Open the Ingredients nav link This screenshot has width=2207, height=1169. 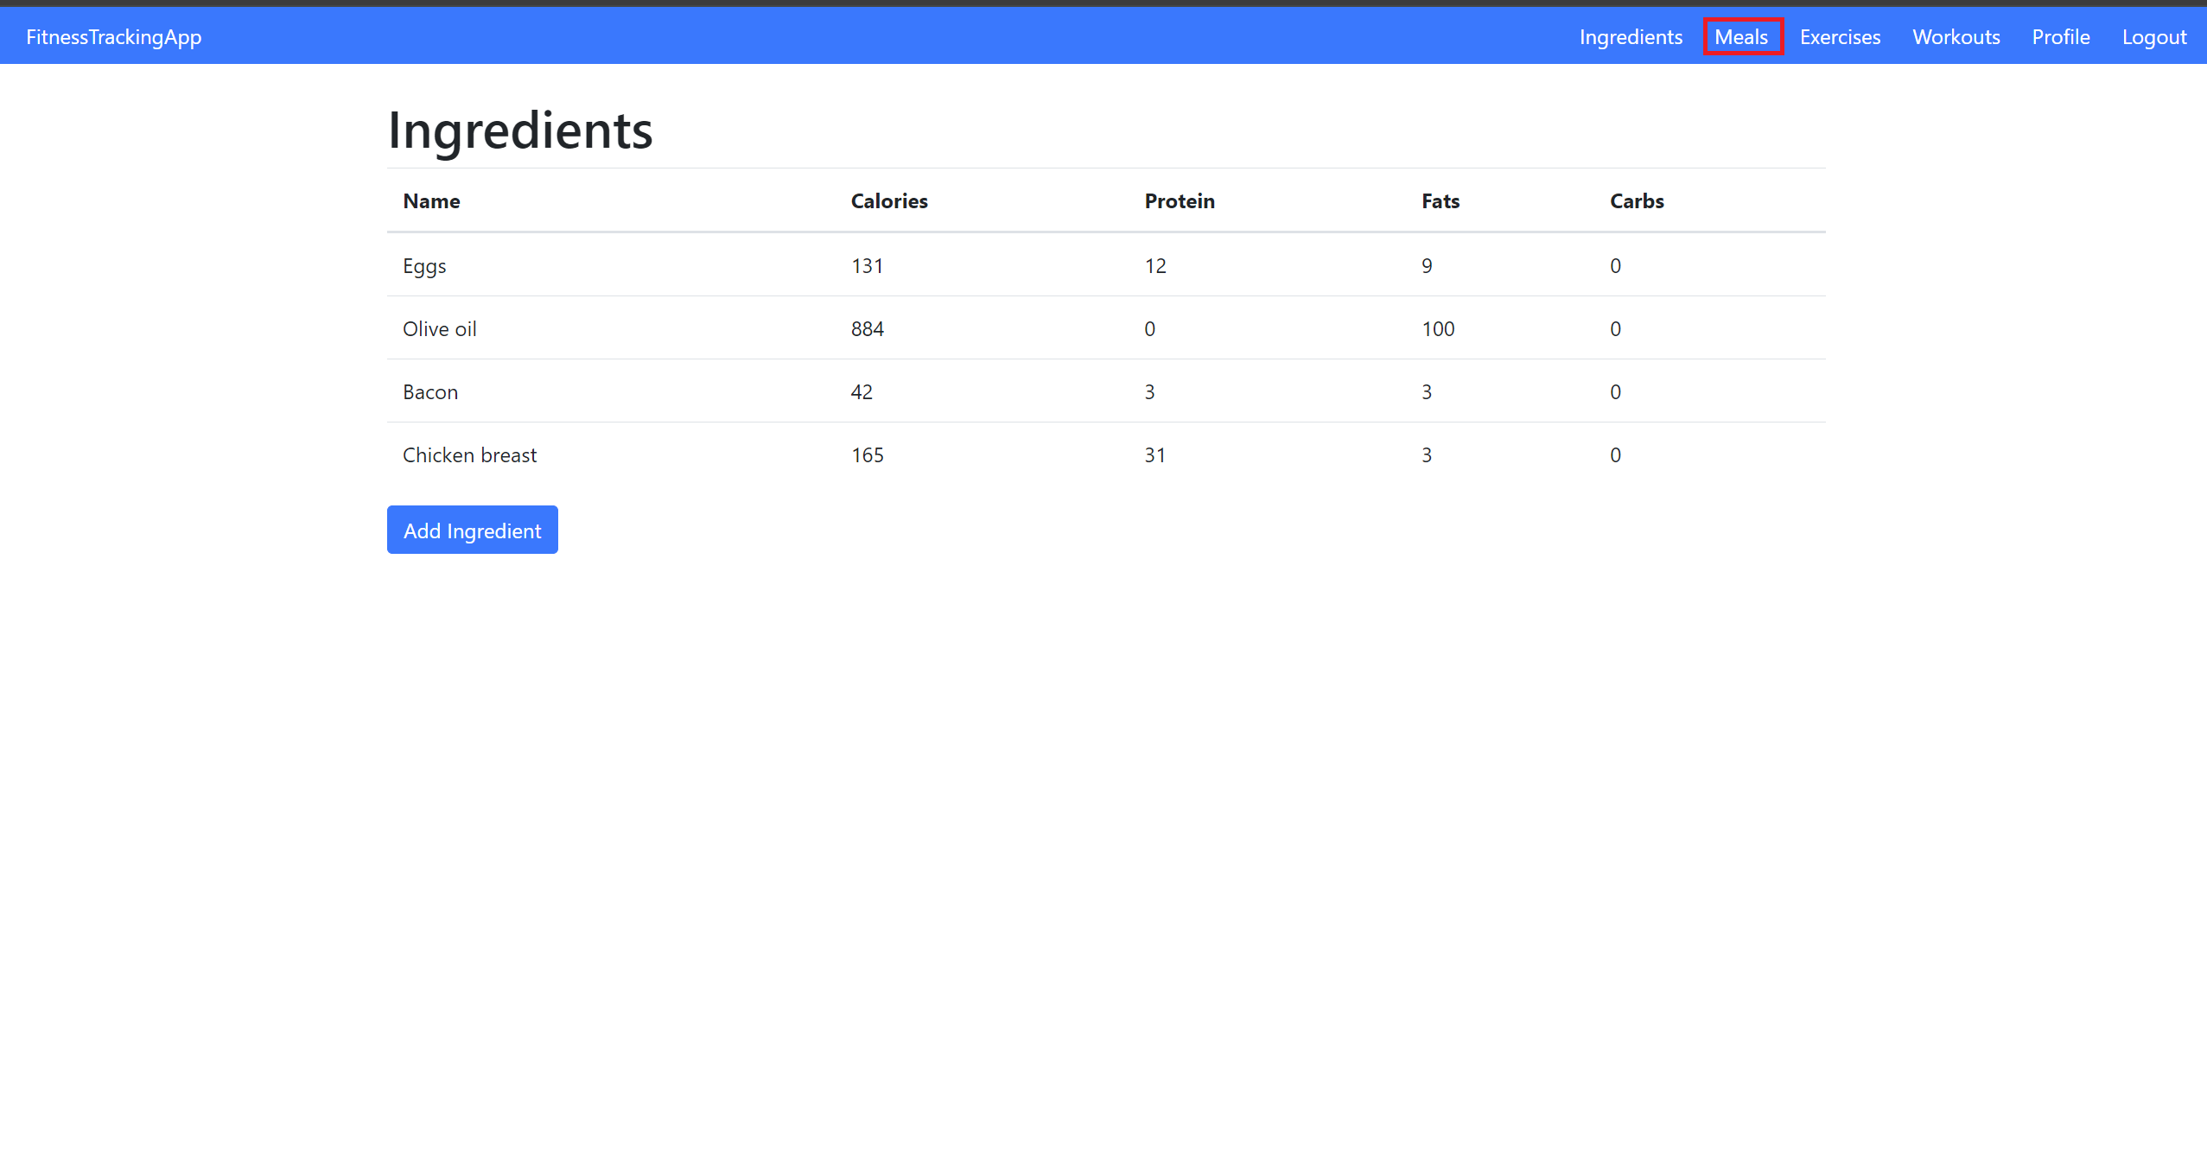click(1631, 37)
